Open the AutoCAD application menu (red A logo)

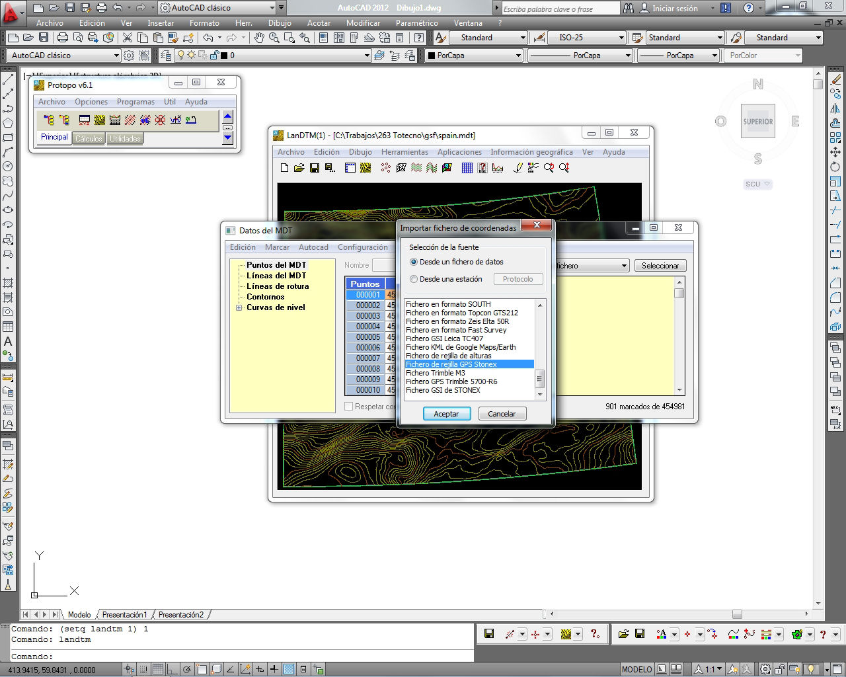click(x=12, y=12)
